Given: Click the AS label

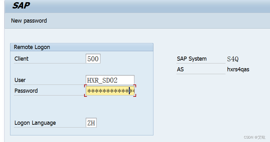Looking at the screenshot, I should coord(180,69).
